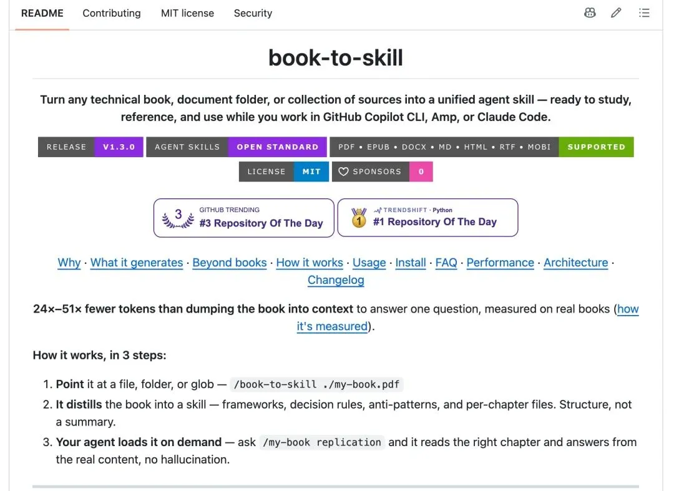Open GitHub Trending #3 Repository badge
Screen dimensions: 674x491
point(244,217)
